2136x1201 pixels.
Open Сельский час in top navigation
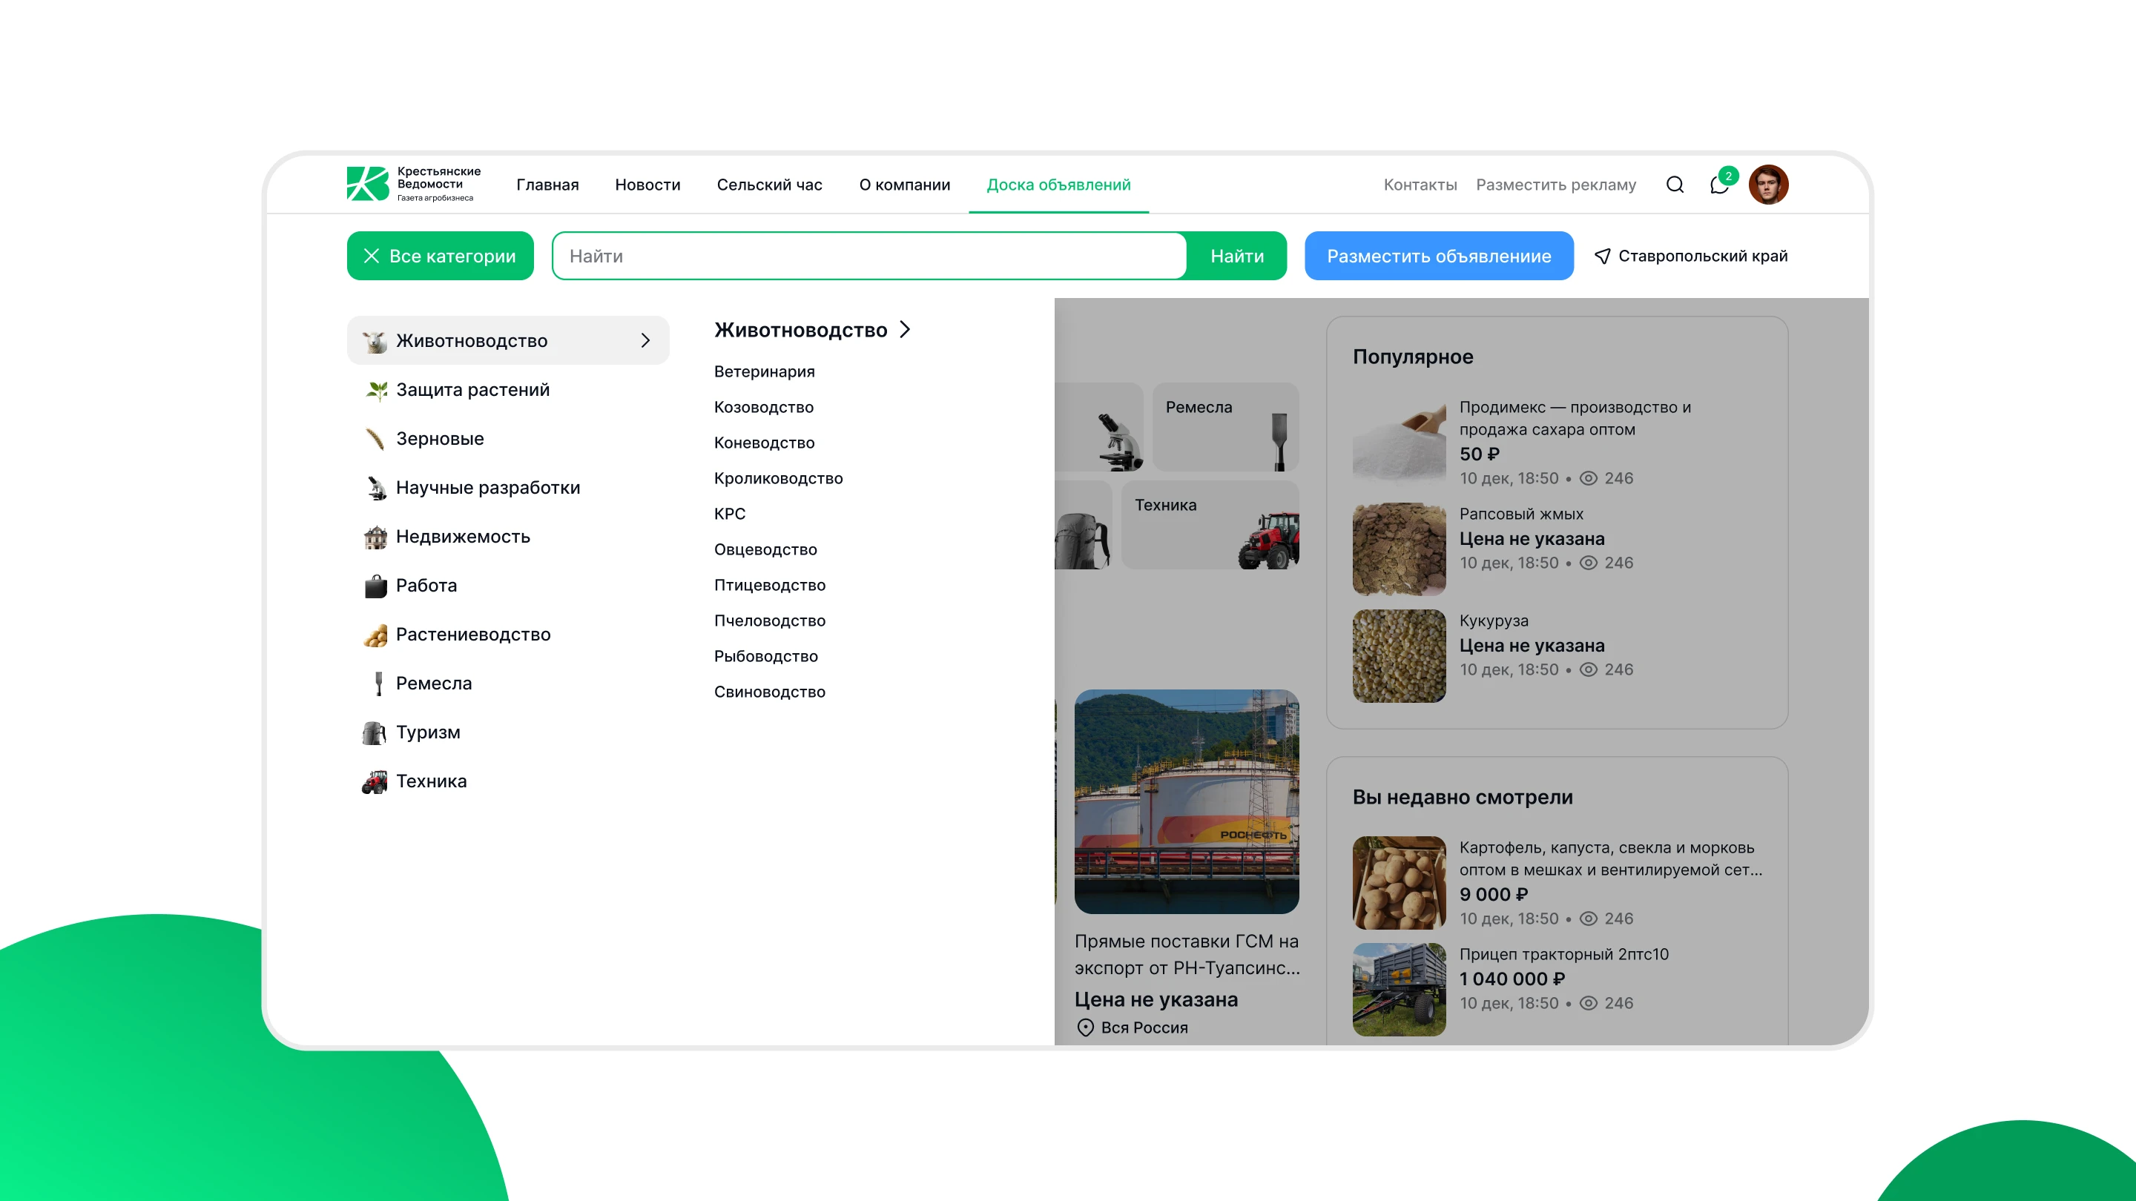pos(770,185)
